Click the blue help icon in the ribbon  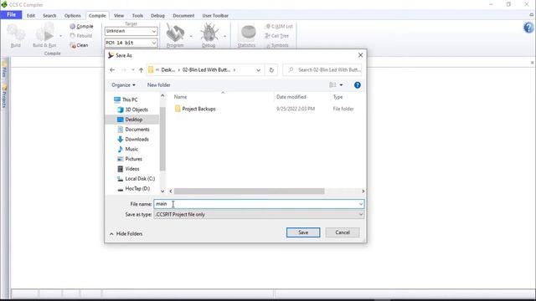pos(528,28)
